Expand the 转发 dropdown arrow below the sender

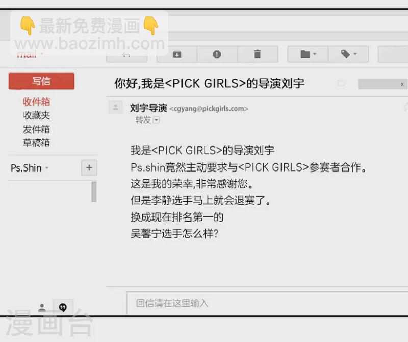click(x=157, y=120)
